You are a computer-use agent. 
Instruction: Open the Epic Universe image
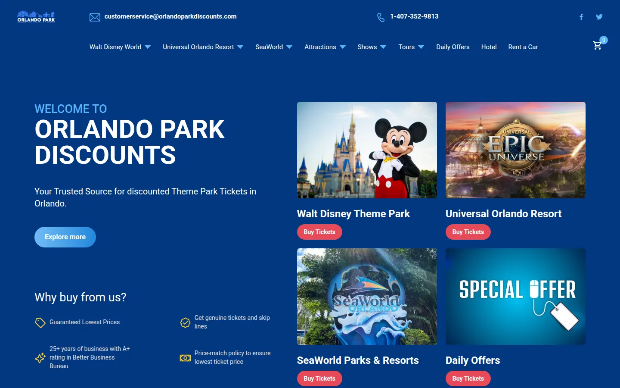(x=515, y=150)
